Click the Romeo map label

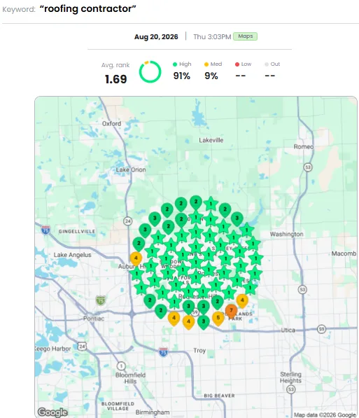tap(304, 146)
